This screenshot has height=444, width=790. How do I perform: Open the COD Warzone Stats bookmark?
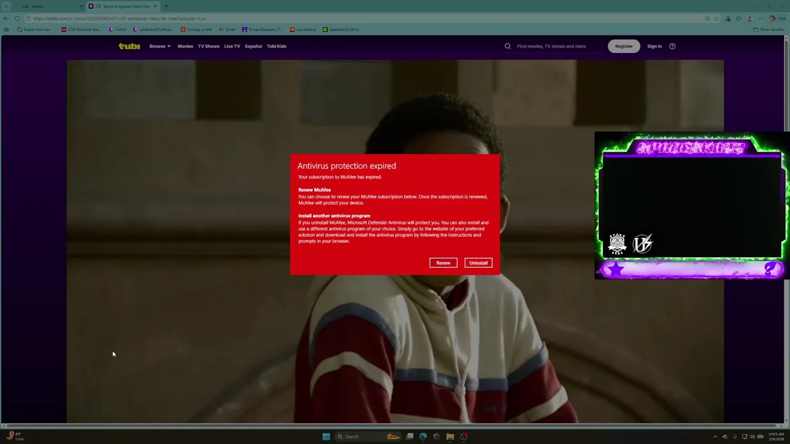[x=81, y=30]
